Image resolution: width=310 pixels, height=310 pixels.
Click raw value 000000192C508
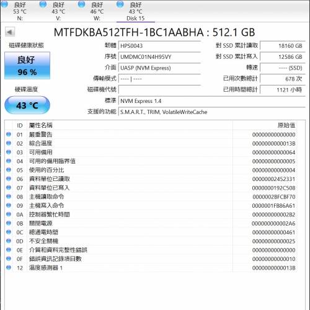click(x=273, y=188)
